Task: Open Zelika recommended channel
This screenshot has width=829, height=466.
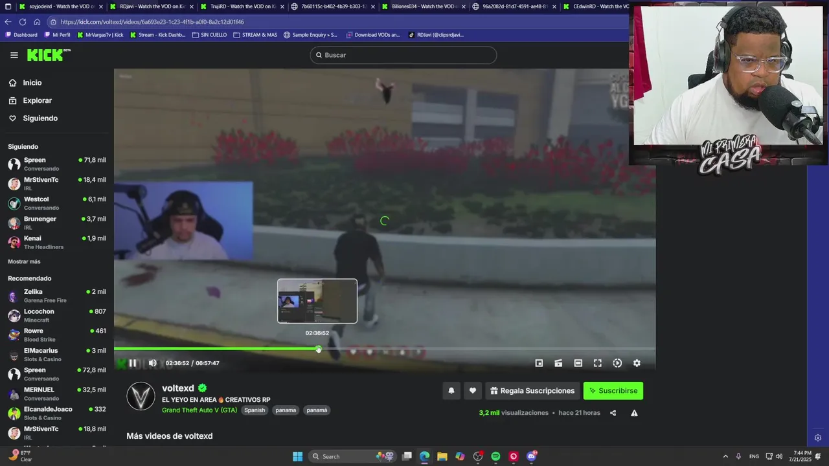Action: point(57,296)
